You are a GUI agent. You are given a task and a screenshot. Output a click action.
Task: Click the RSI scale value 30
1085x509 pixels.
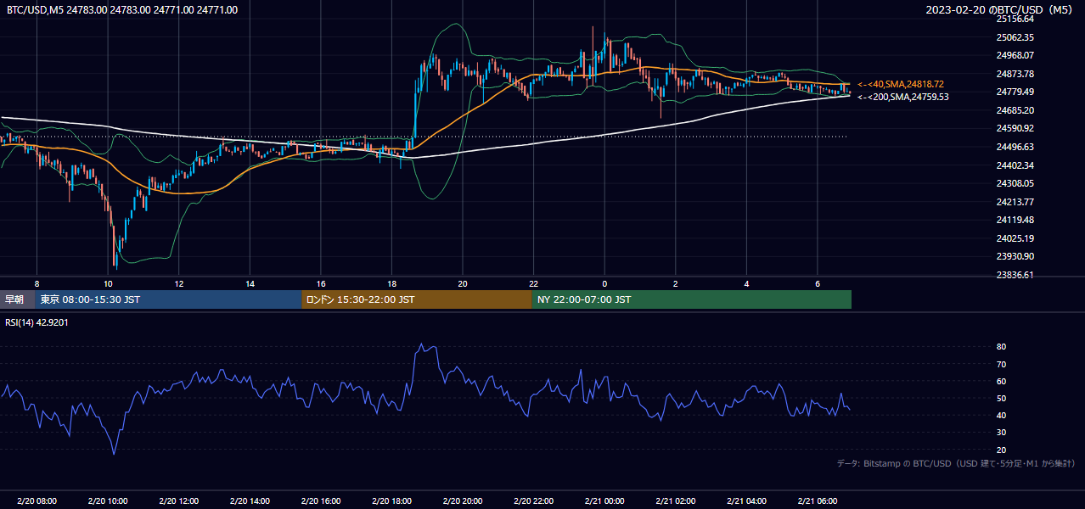(1002, 433)
